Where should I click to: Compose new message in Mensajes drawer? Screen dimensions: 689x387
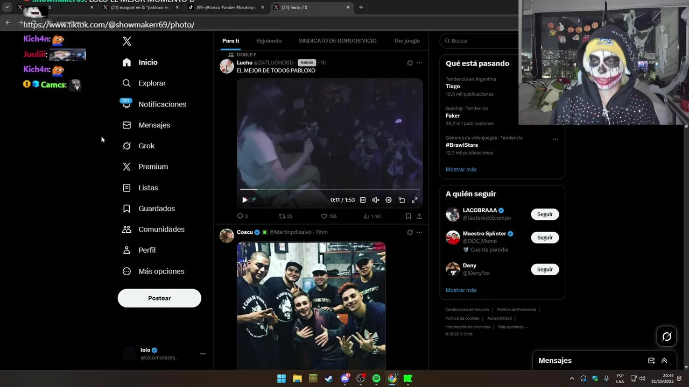click(651, 361)
